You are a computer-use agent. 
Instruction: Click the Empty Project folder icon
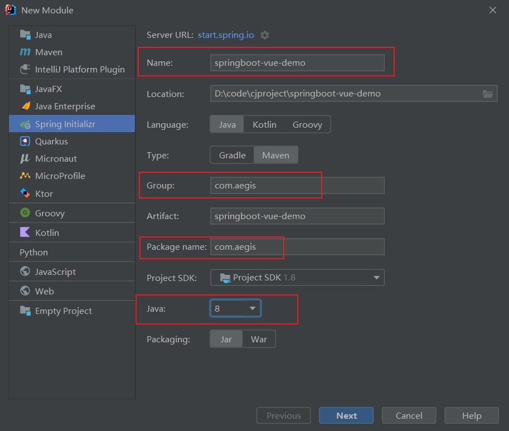coord(25,311)
